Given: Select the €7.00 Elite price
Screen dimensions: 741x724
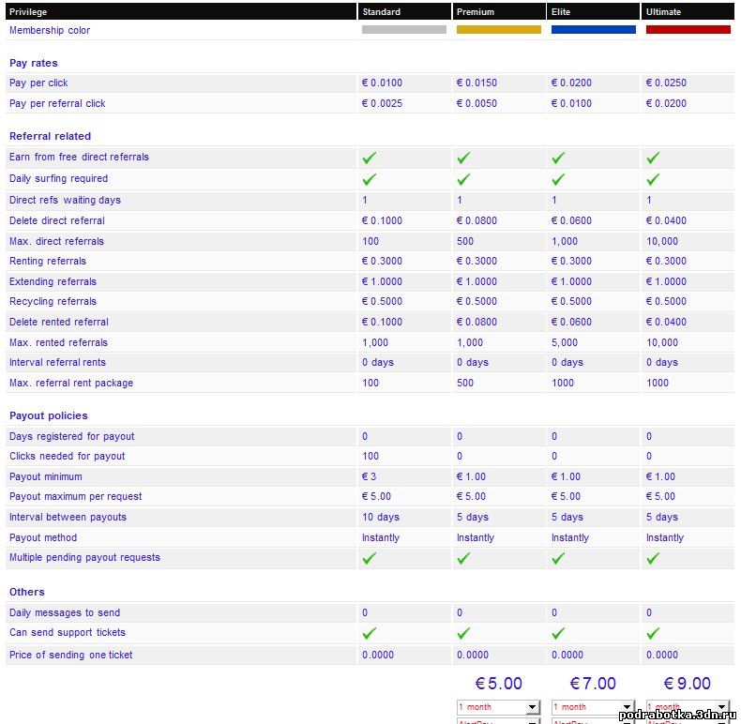Looking at the screenshot, I should (593, 684).
